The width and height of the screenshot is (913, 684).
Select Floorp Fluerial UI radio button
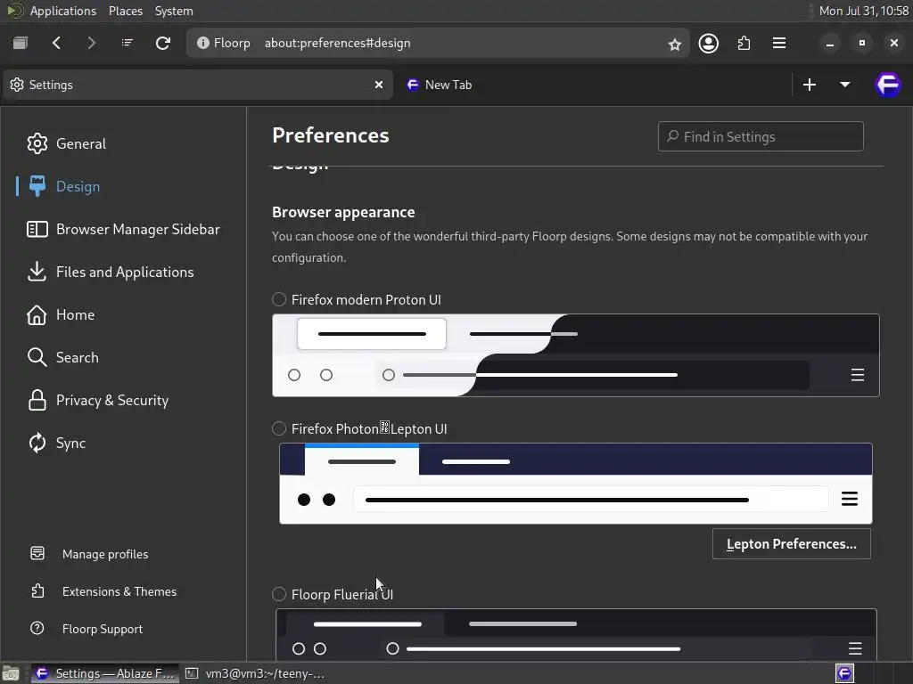(x=279, y=594)
